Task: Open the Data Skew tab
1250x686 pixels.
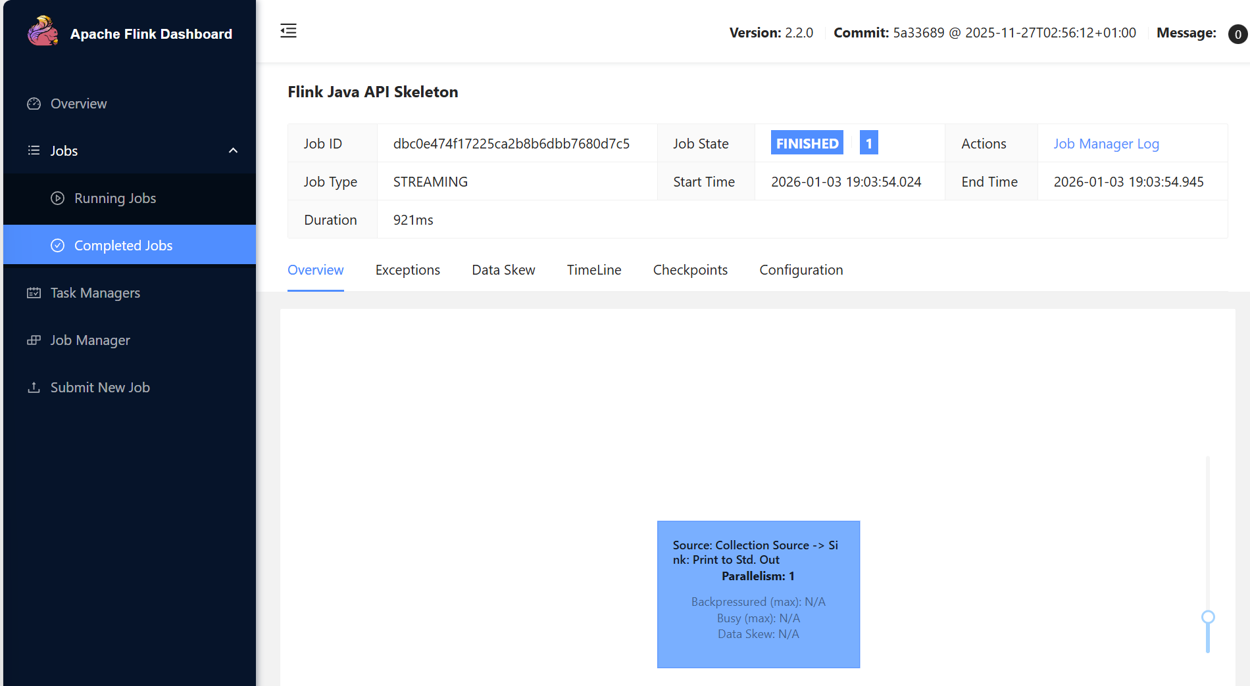Action: pyautogui.click(x=503, y=270)
